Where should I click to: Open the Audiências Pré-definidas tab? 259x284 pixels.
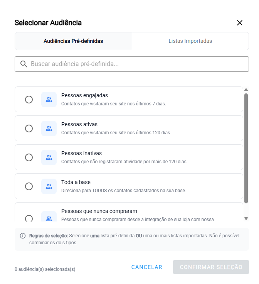click(x=73, y=41)
